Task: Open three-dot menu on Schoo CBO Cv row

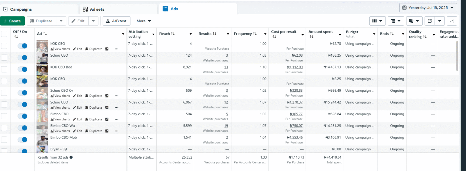Action: point(116,96)
